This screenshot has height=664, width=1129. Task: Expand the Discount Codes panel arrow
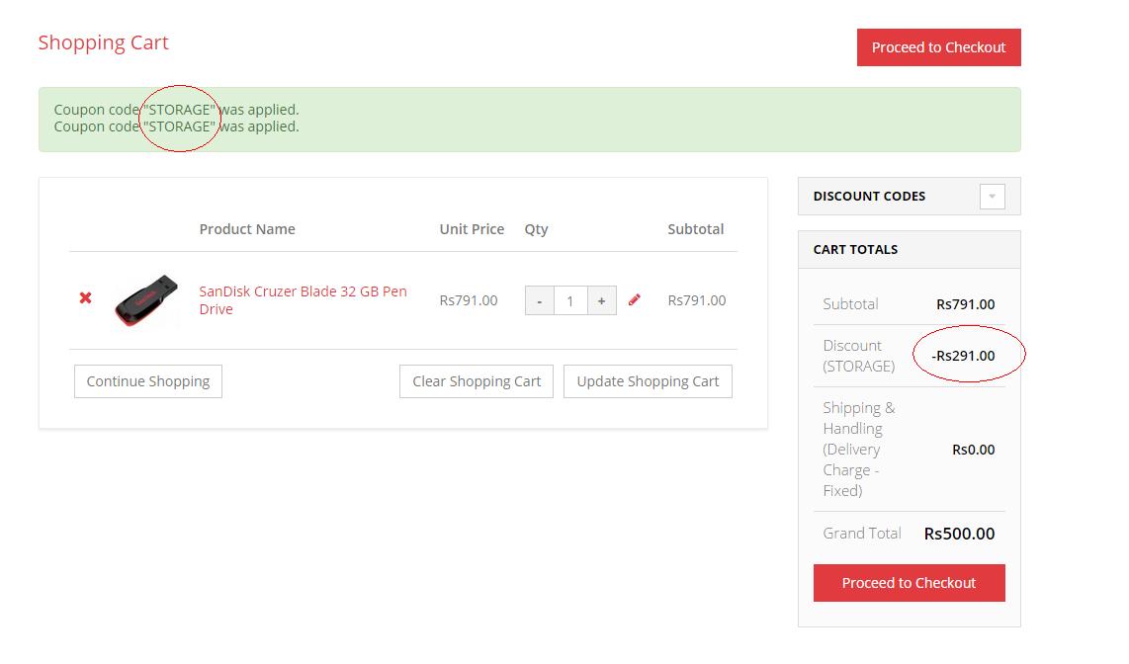(993, 197)
